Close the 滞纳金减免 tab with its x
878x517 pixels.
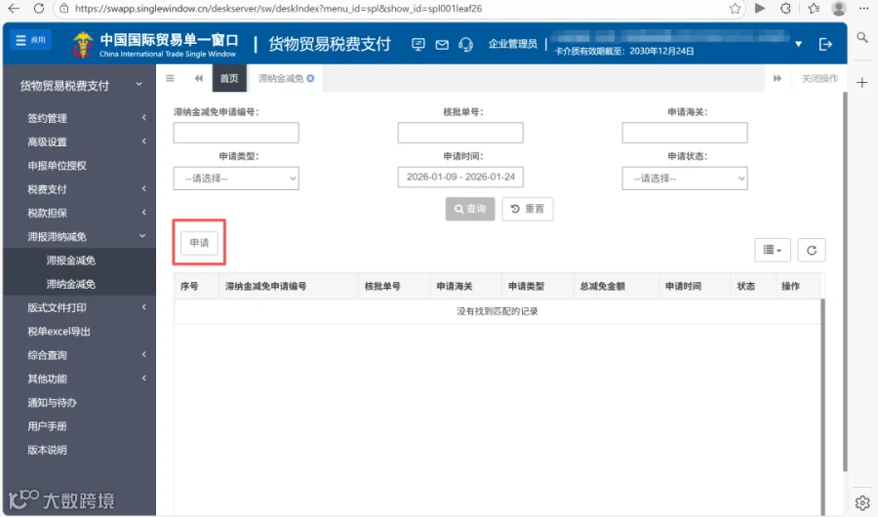pos(310,78)
